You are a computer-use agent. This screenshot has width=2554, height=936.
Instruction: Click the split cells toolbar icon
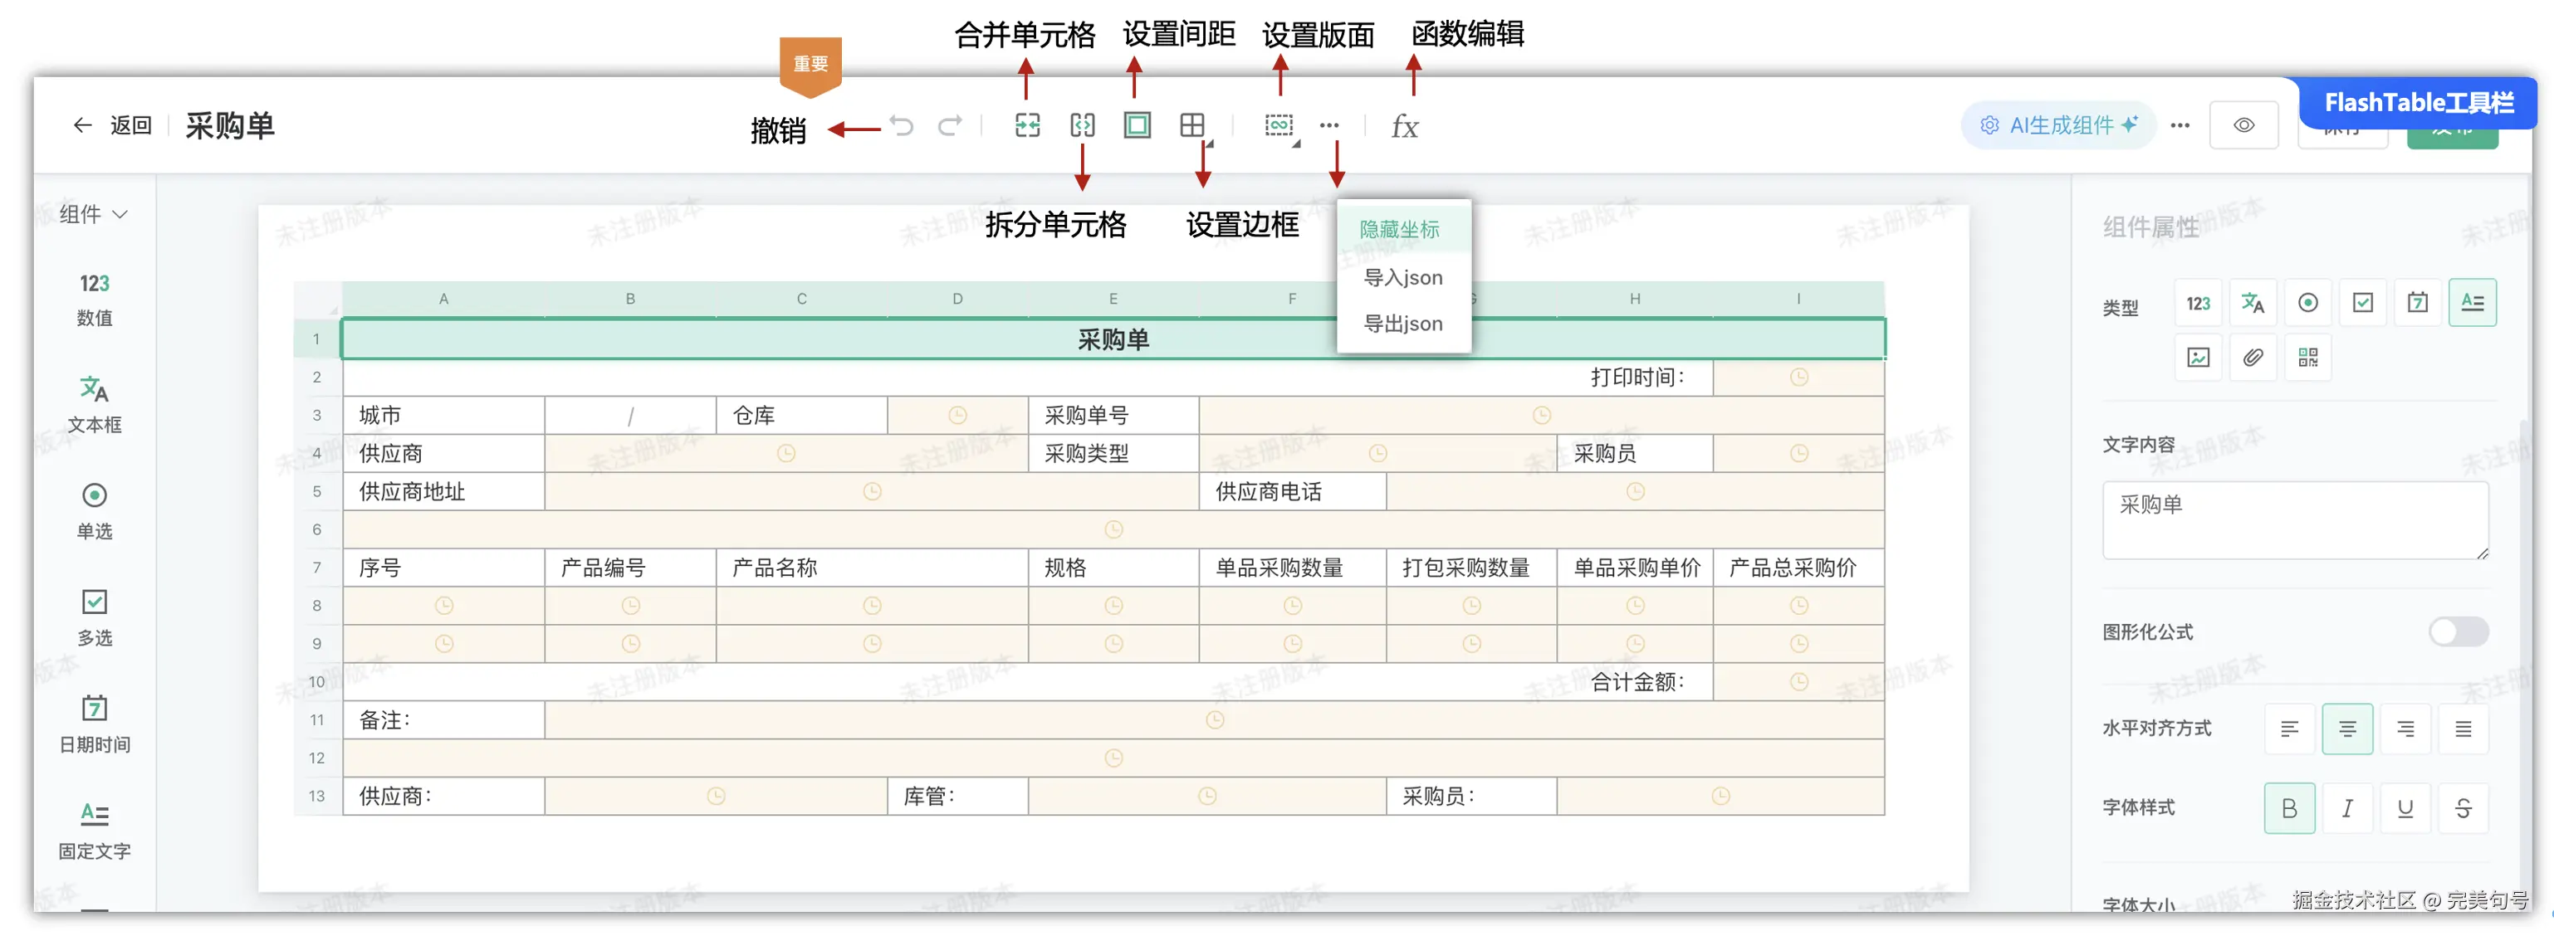(1082, 126)
